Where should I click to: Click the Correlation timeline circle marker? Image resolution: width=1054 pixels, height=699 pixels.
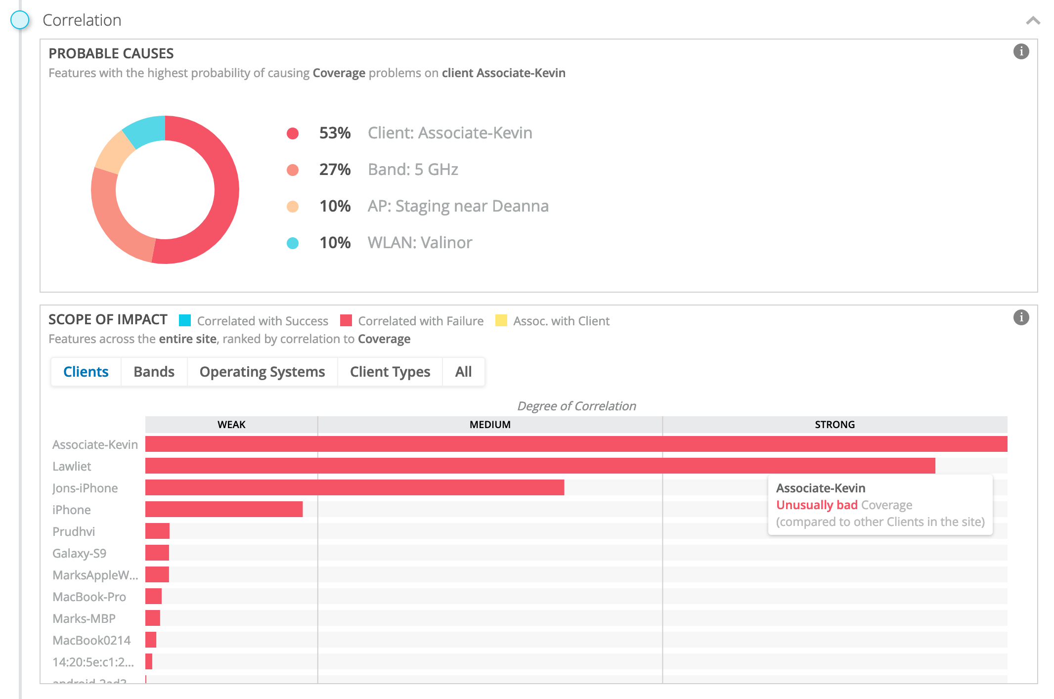tap(20, 20)
